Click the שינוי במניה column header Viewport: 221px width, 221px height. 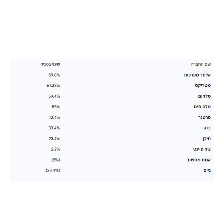coord(50,64)
